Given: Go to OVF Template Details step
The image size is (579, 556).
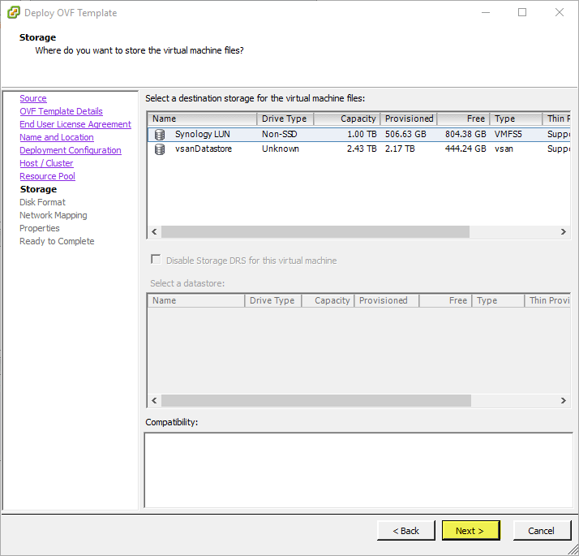Looking at the screenshot, I should pos(61,111).
